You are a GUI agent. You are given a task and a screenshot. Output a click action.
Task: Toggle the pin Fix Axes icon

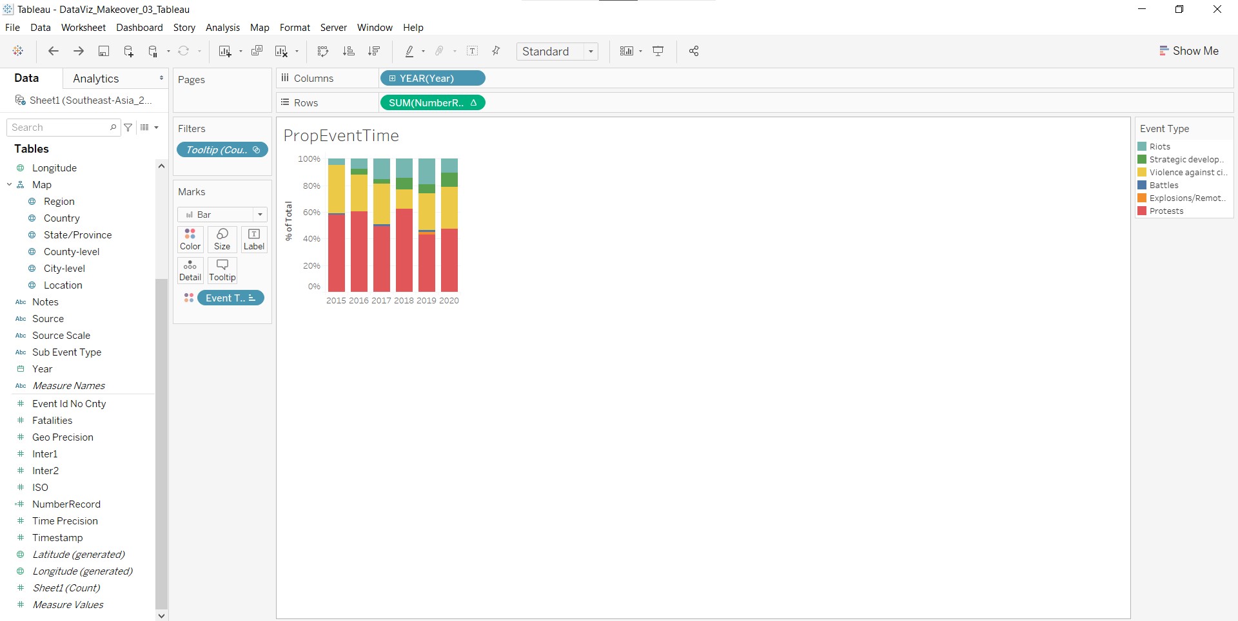click(x=496, y=52)
